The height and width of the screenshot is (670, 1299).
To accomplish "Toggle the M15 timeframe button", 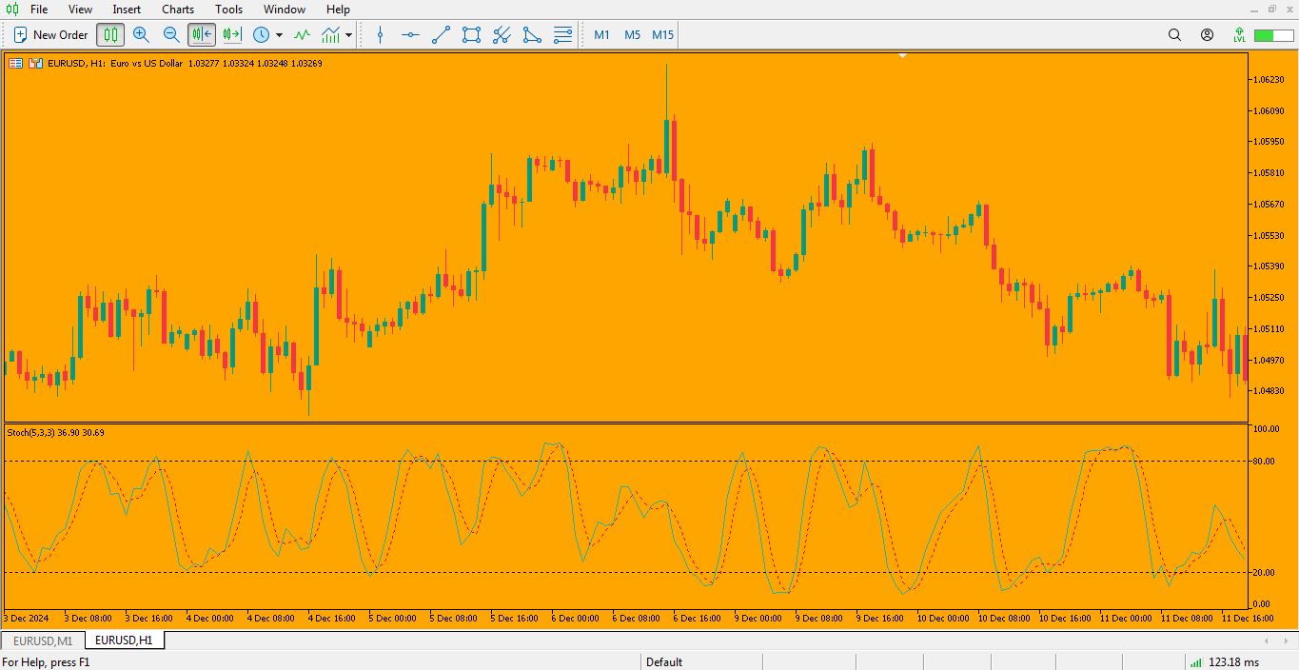I will pyautogui.click(x=660, y=34).
